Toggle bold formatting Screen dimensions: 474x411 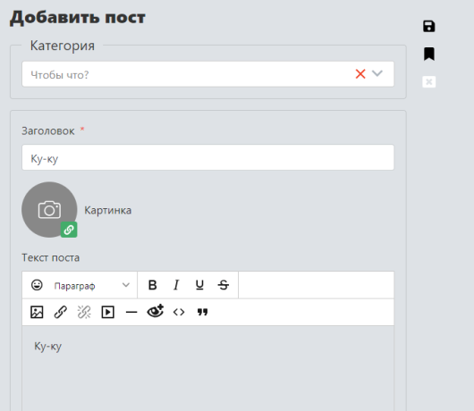pyautogui.click(x=153, y=285)
